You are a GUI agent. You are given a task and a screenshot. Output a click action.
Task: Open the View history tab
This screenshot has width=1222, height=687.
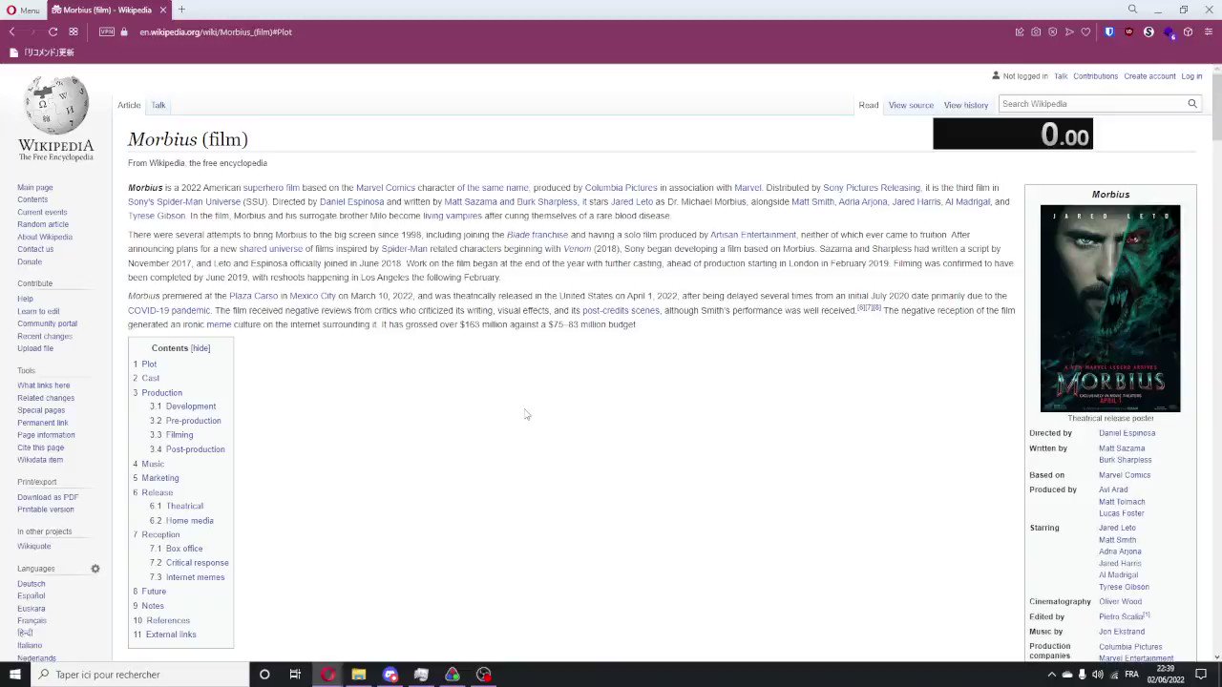[x=966, y=105]
